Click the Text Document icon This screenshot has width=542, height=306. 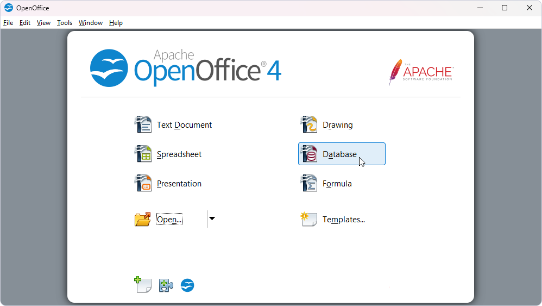point(143,124)
